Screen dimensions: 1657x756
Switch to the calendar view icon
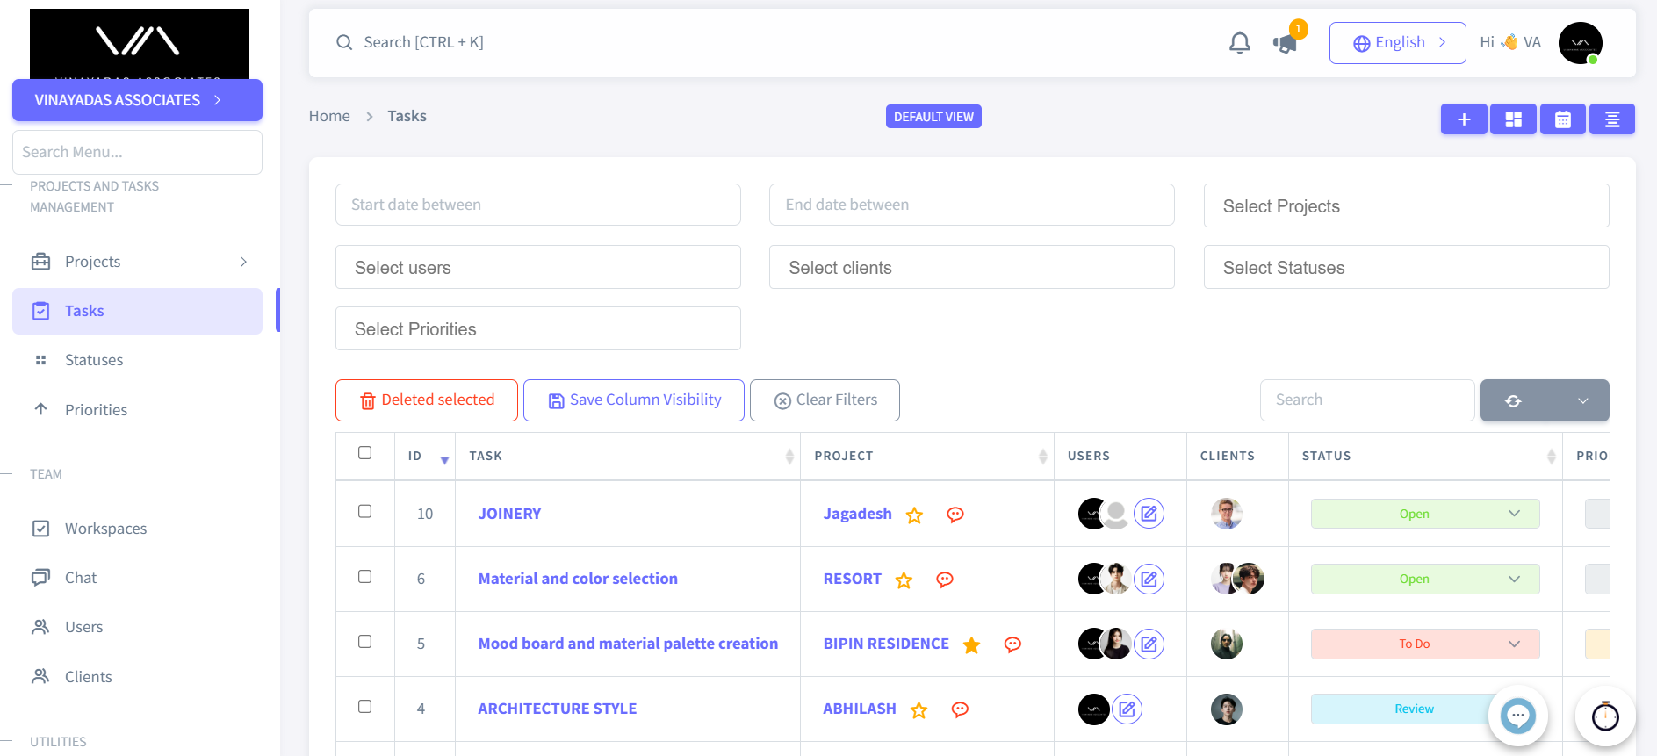pyautogui.click(x=1562, y=119)
